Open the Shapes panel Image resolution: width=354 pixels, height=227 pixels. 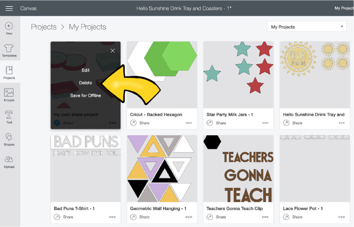(x=9, y=139)
